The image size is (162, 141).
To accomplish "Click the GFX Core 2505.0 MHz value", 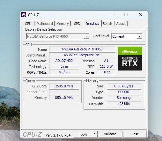I will [x=64, y=86].
